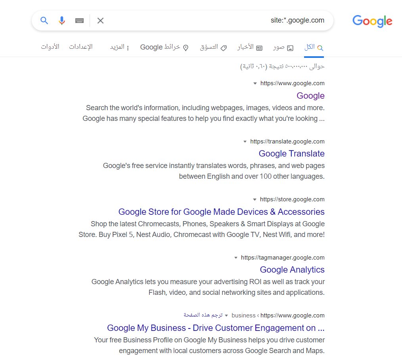The height and width of the screenshot is (361, 402).
Task: Expand dropdown arrow beside translate.google.com URL
Action: pyautogui.click(x=245, y=141)
